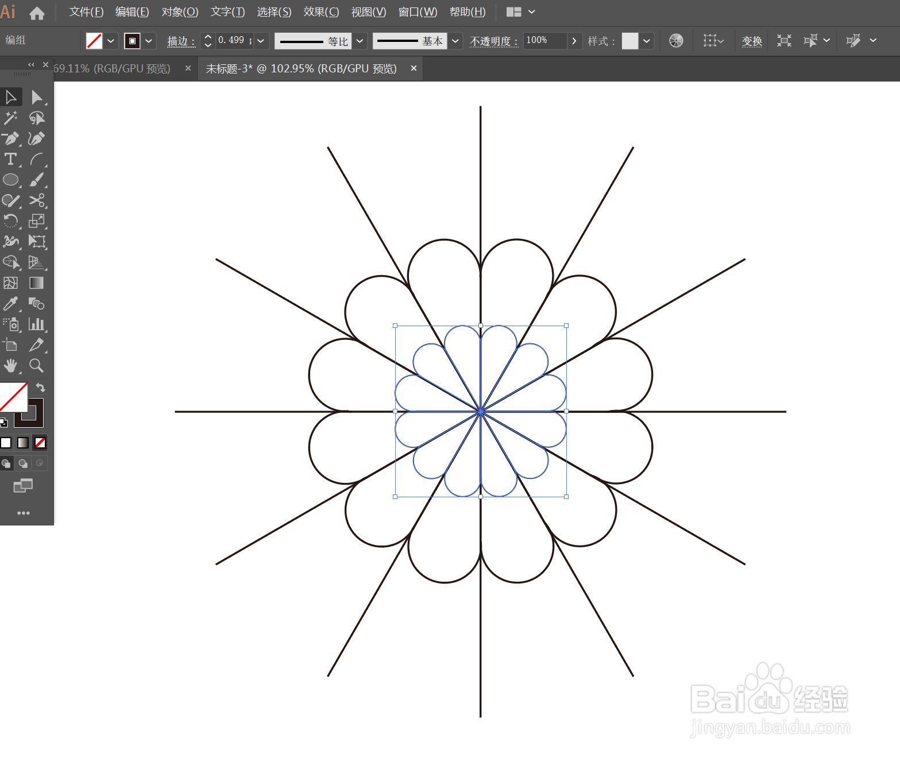
Task: Open fill color dropdown in control bar
Action: pos(111,41)
